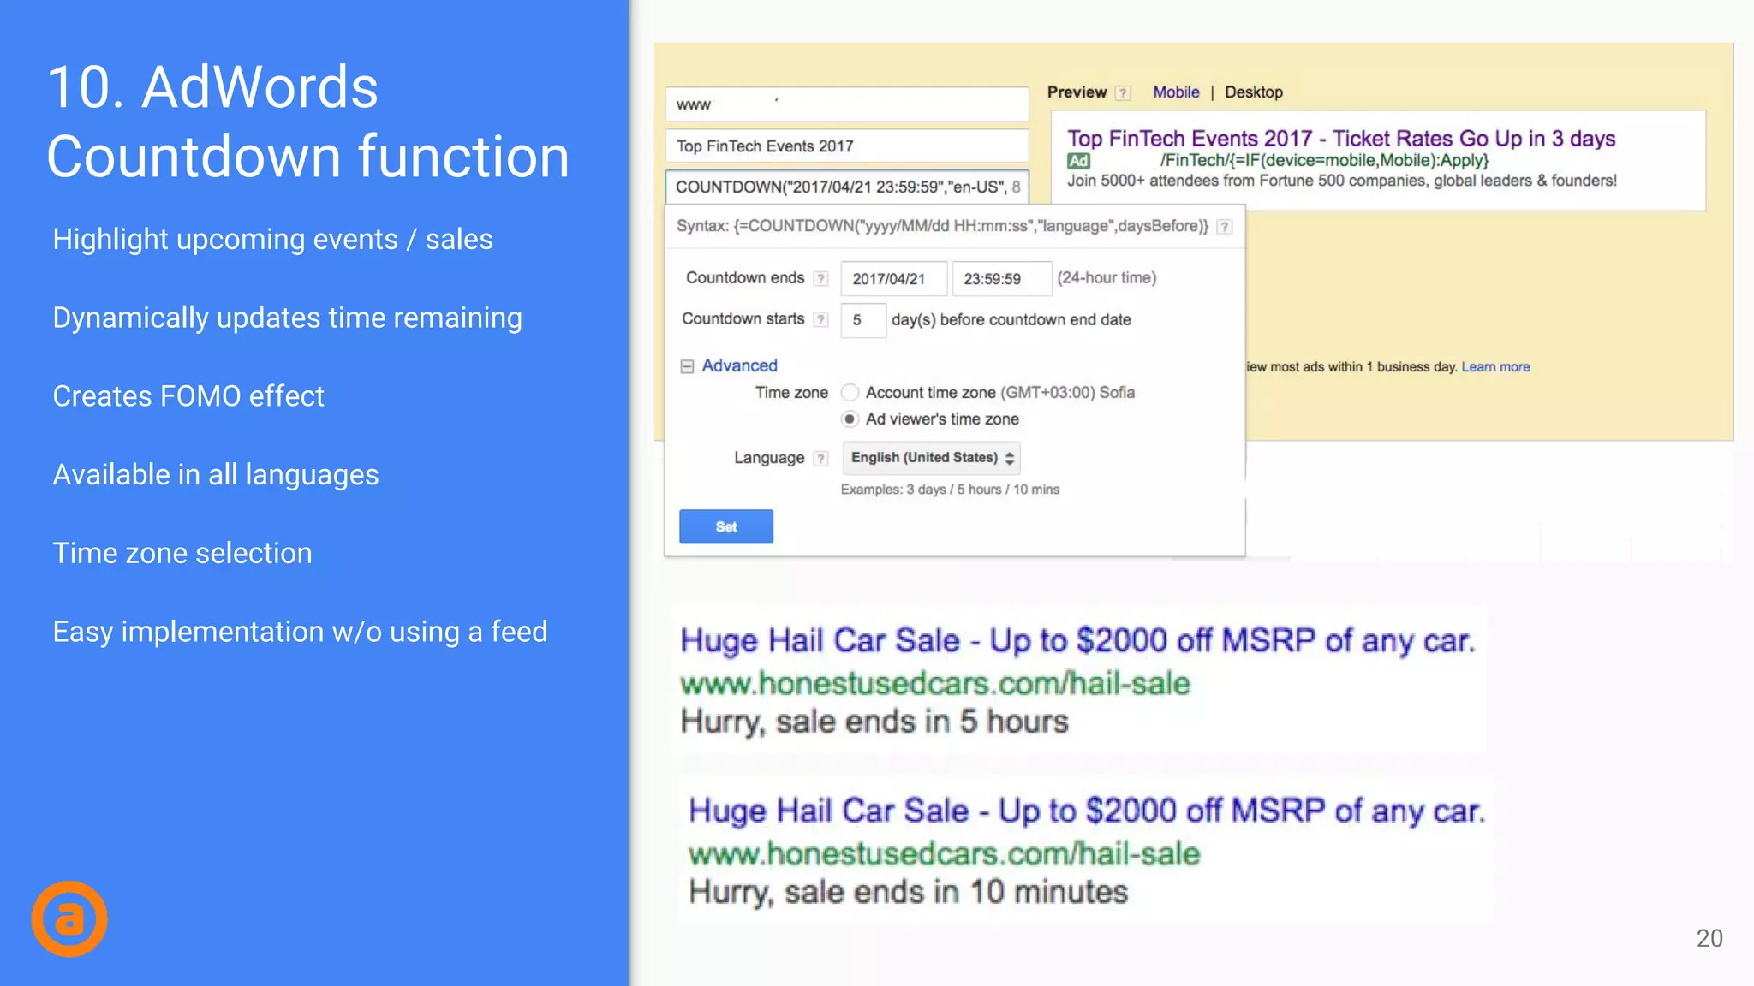Click 'Examples: 3 days / 5 hours' hint

[x=950, y=490]
